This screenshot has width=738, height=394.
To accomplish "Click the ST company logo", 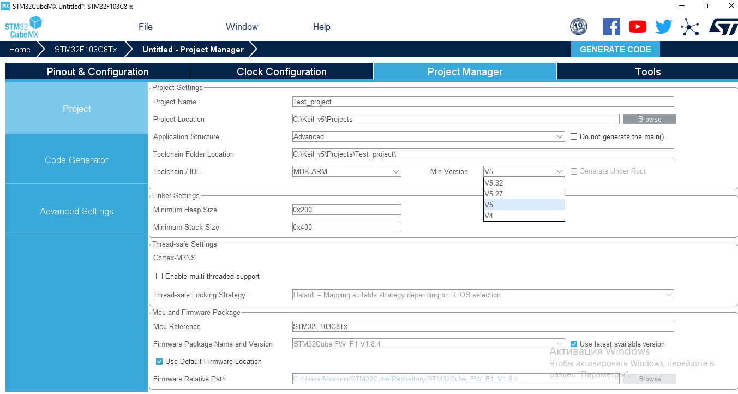I will click(723, 27).
